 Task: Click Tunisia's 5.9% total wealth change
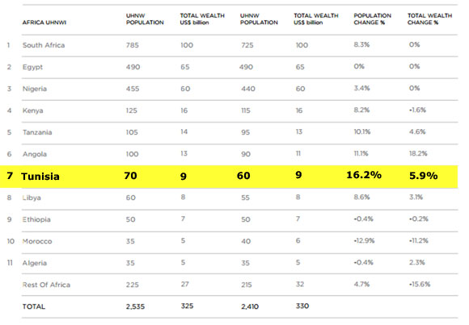click(x=424, y=176)
